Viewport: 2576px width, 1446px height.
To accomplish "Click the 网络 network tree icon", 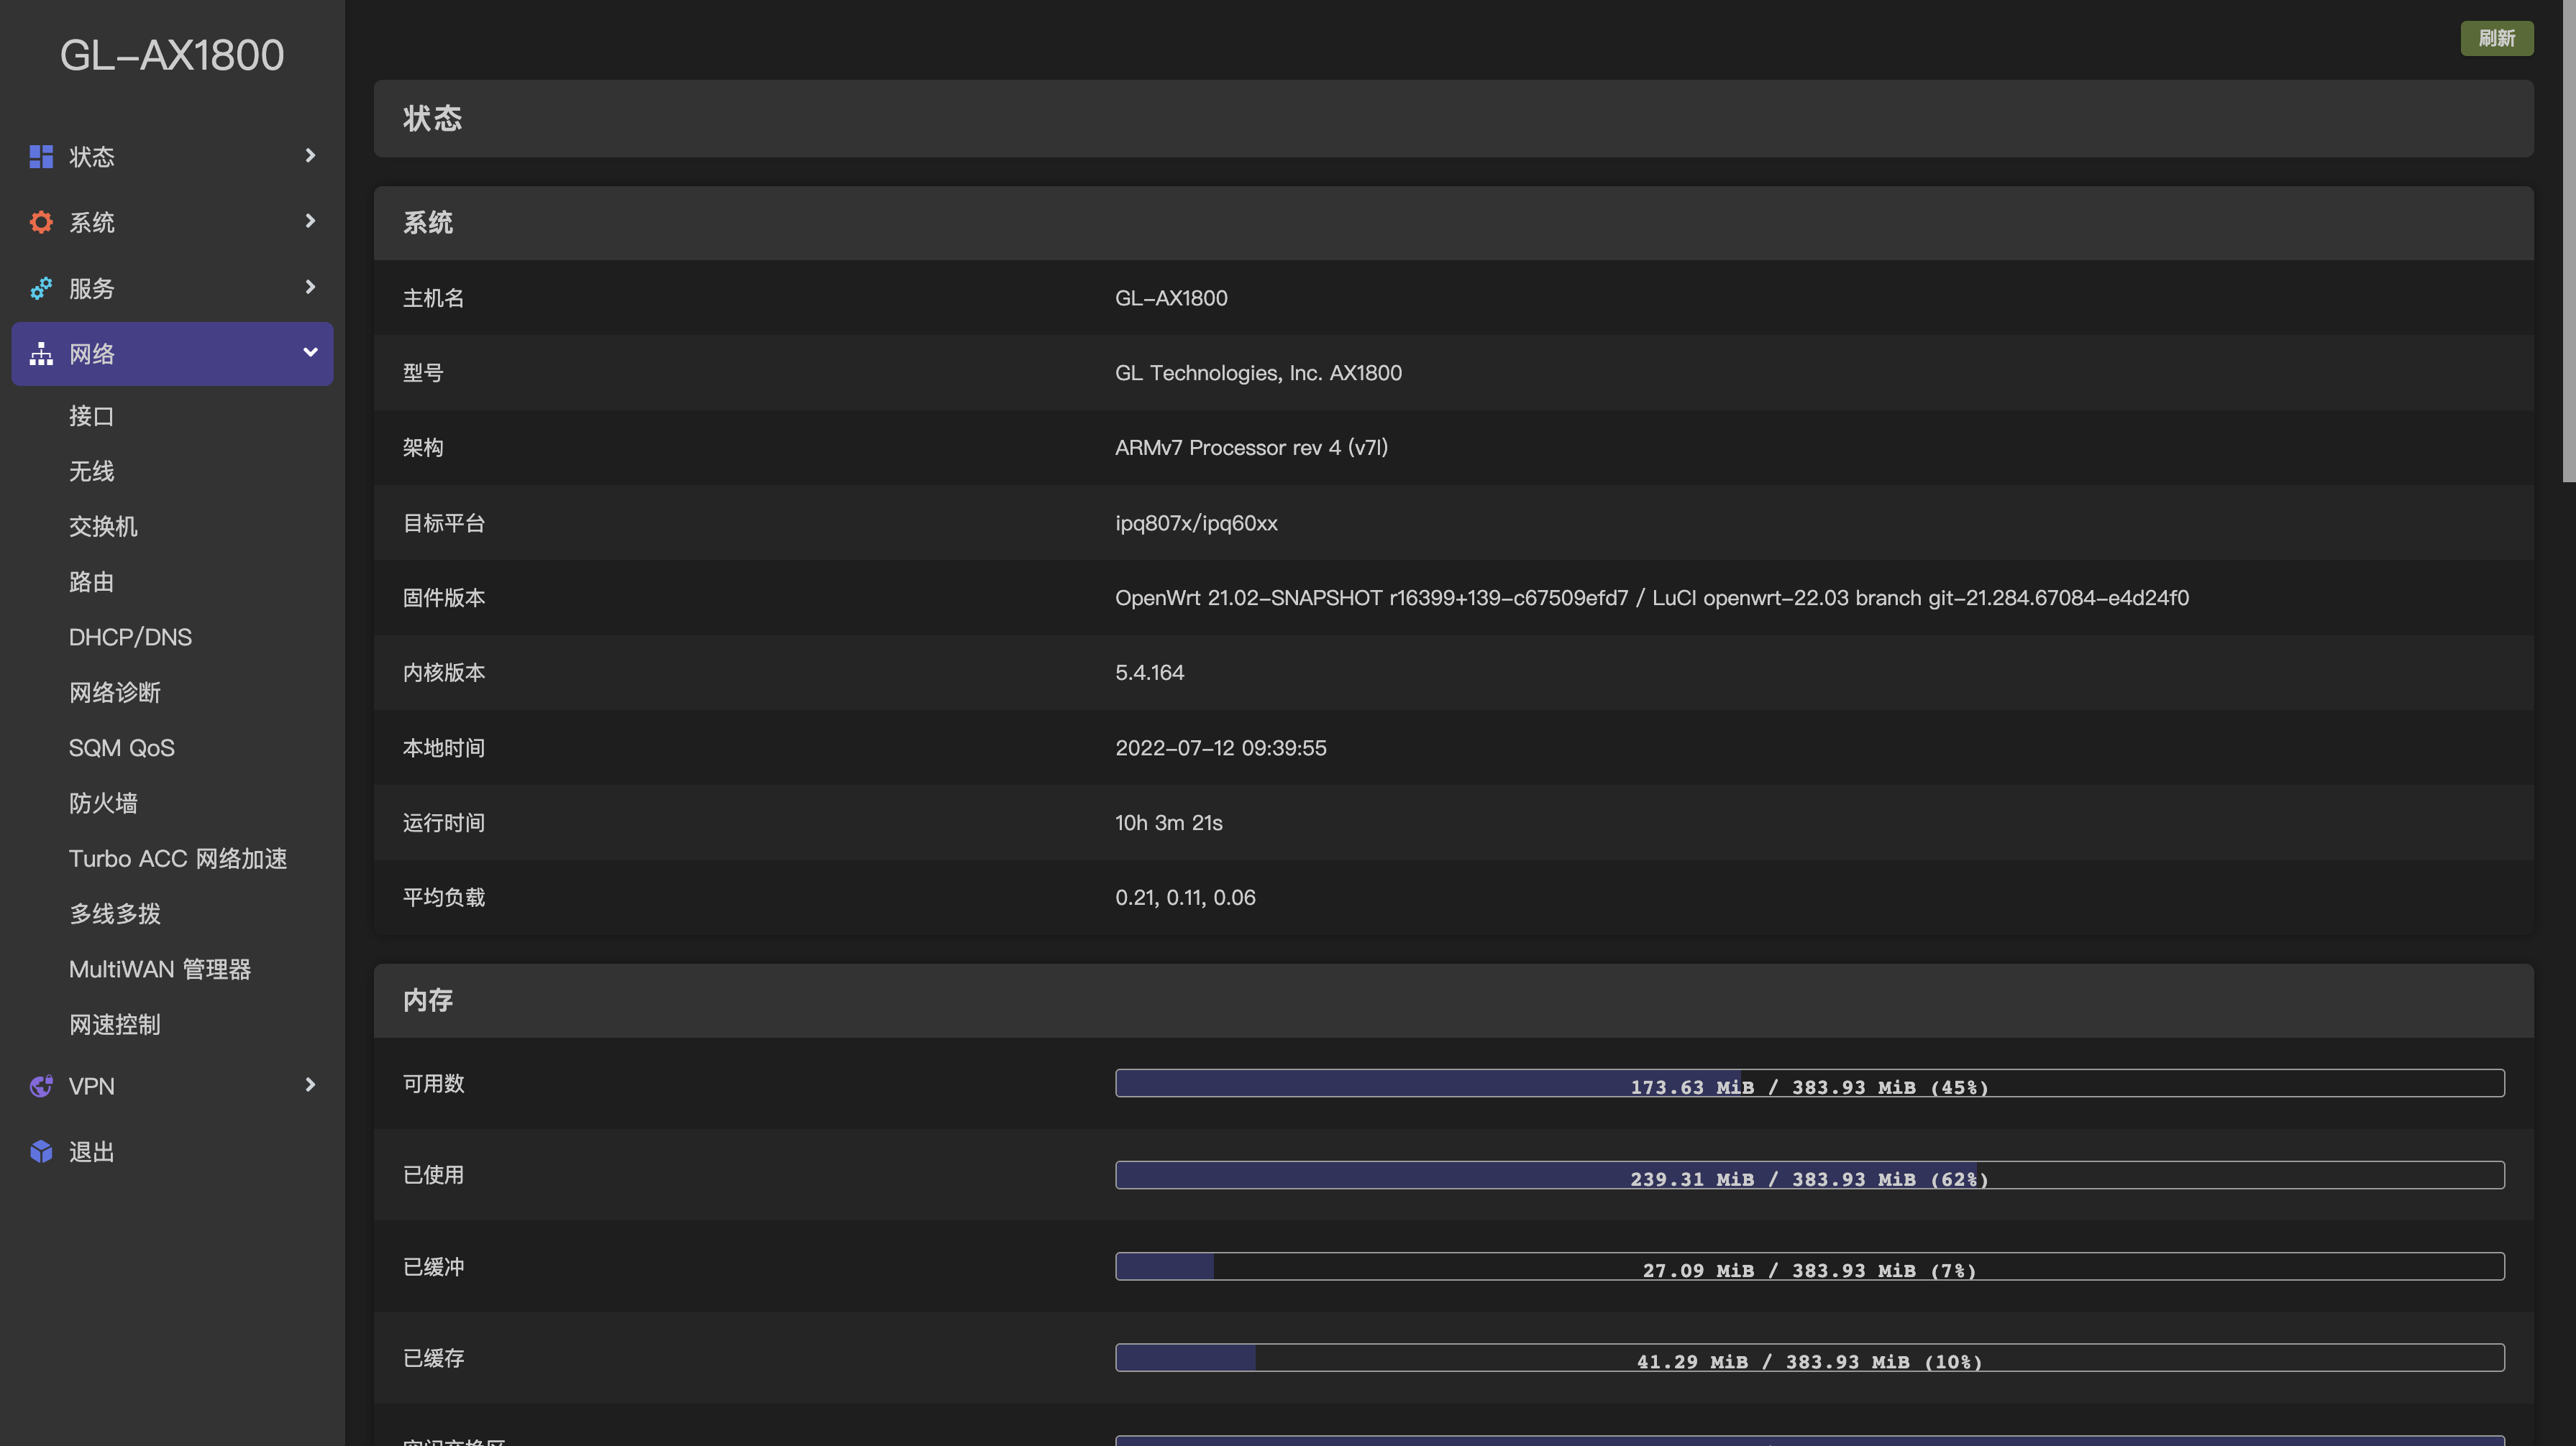I will pyautogui.click(x=41, y=354).
